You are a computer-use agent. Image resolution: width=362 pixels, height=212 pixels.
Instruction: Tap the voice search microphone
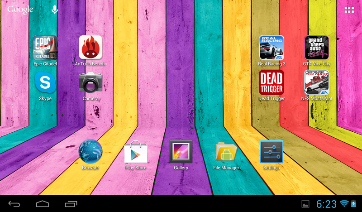(55, 10)
